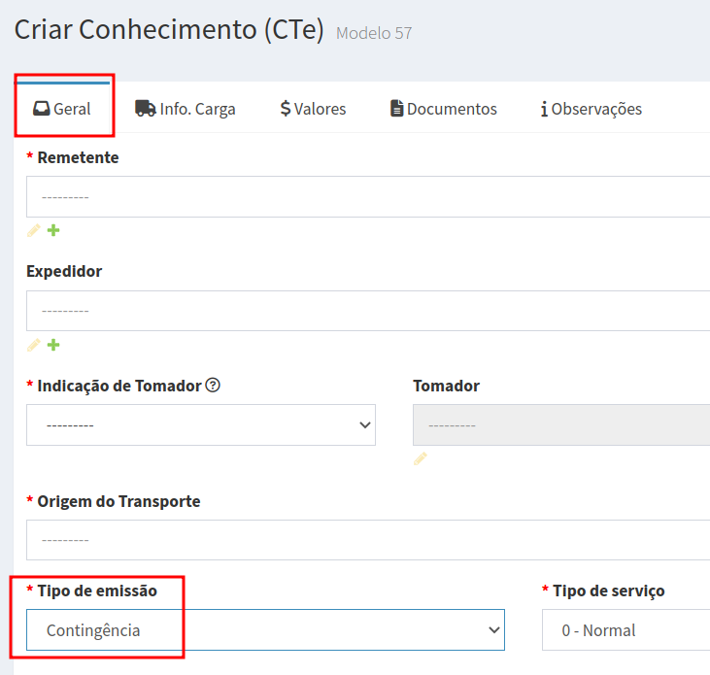Open the Documentos tab
The width and height of the screenshot is (710, 675).
443,109
